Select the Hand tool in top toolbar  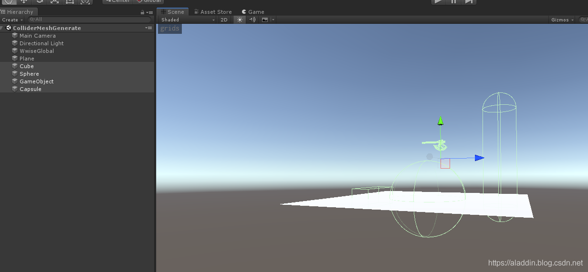[9, 1]
